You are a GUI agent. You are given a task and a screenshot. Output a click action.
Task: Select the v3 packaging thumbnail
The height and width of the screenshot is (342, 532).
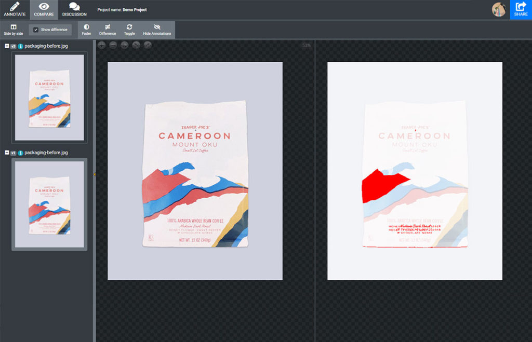click(49, 98)
